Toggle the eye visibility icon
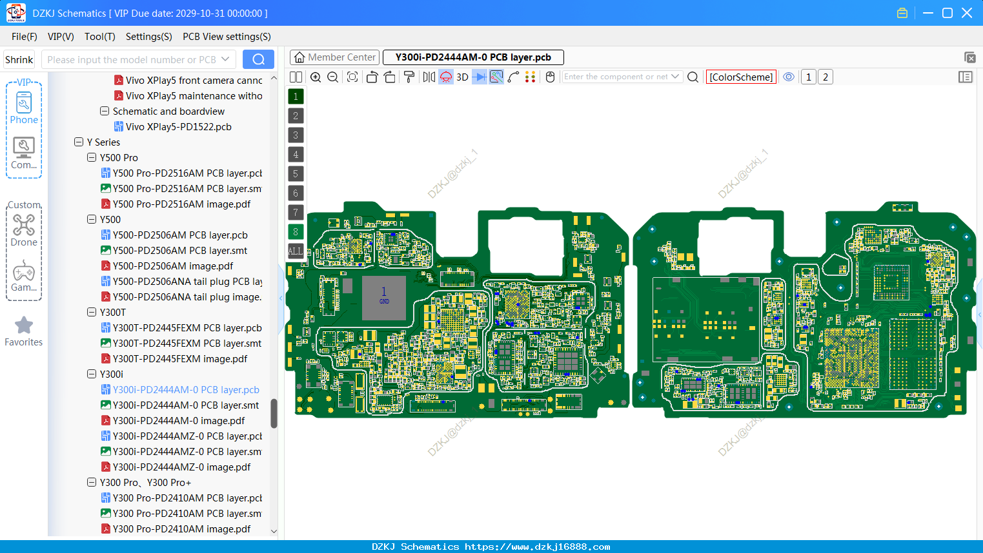Screen dimensions: 983x553 pyautogui.click(x=789, y=77)
